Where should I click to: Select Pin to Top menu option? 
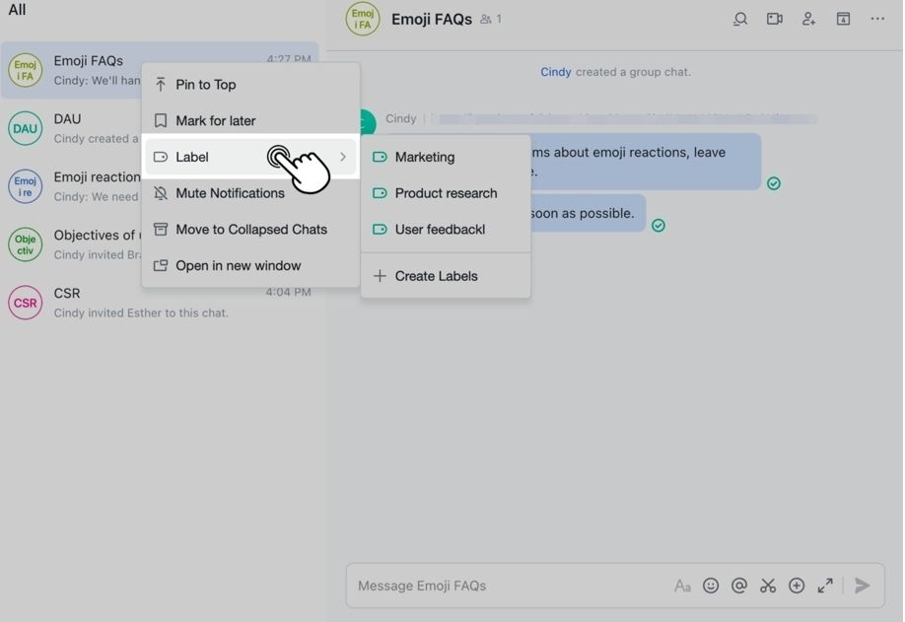[x=205, y=85]
